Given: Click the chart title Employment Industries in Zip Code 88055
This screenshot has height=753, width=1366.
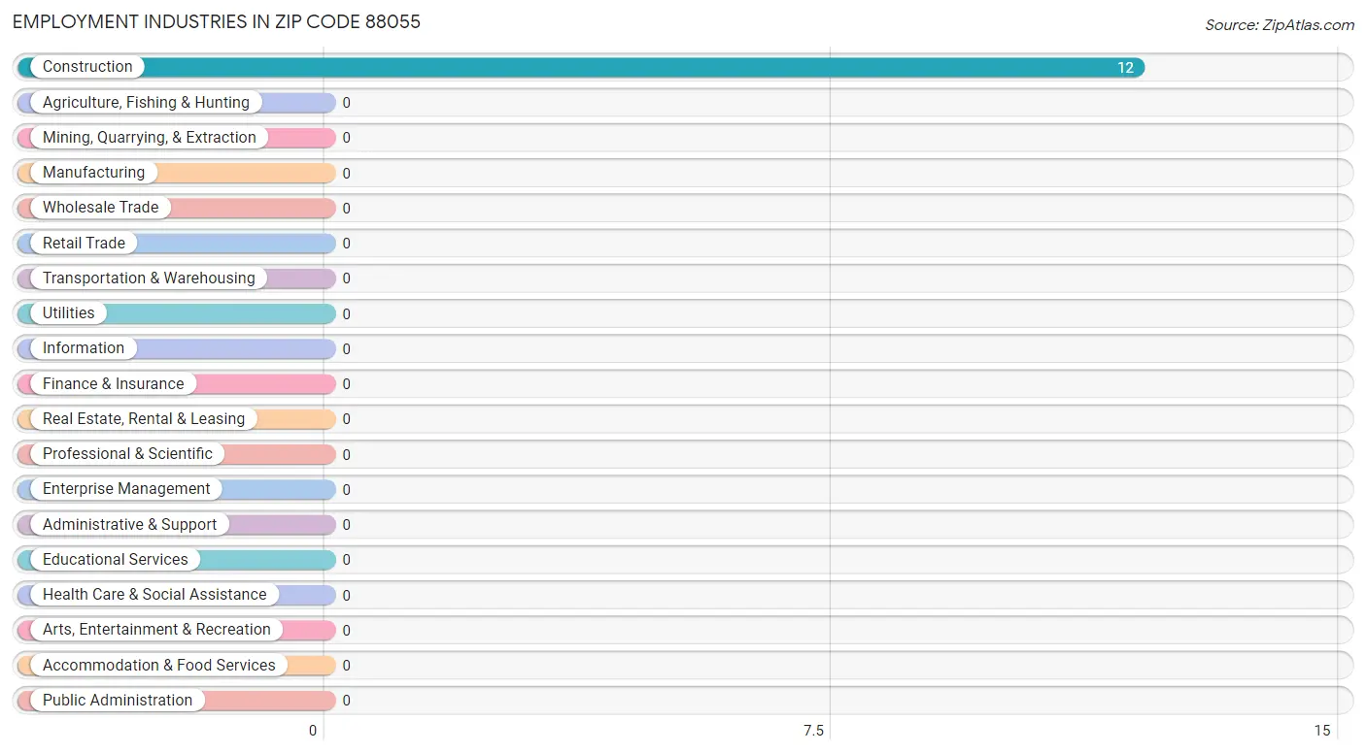Looking at the screenshot, I should click(217, 21).
